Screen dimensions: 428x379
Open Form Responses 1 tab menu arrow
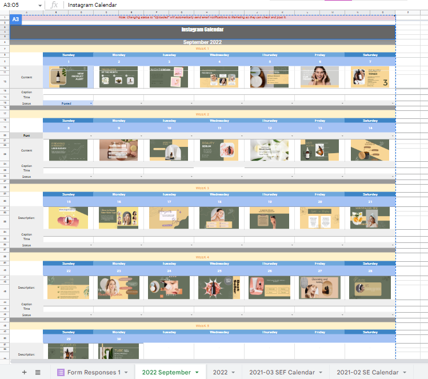126,373
